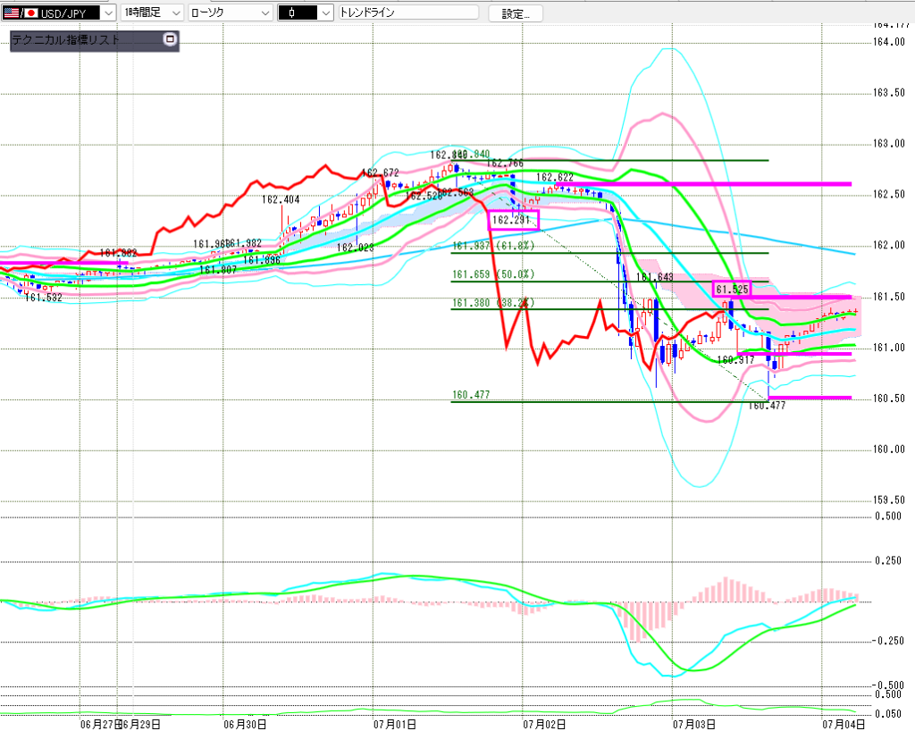Toggle the テクニカル指標リスト panel expand icon
This screenshot has height=731, width=915.
point(170,39)
